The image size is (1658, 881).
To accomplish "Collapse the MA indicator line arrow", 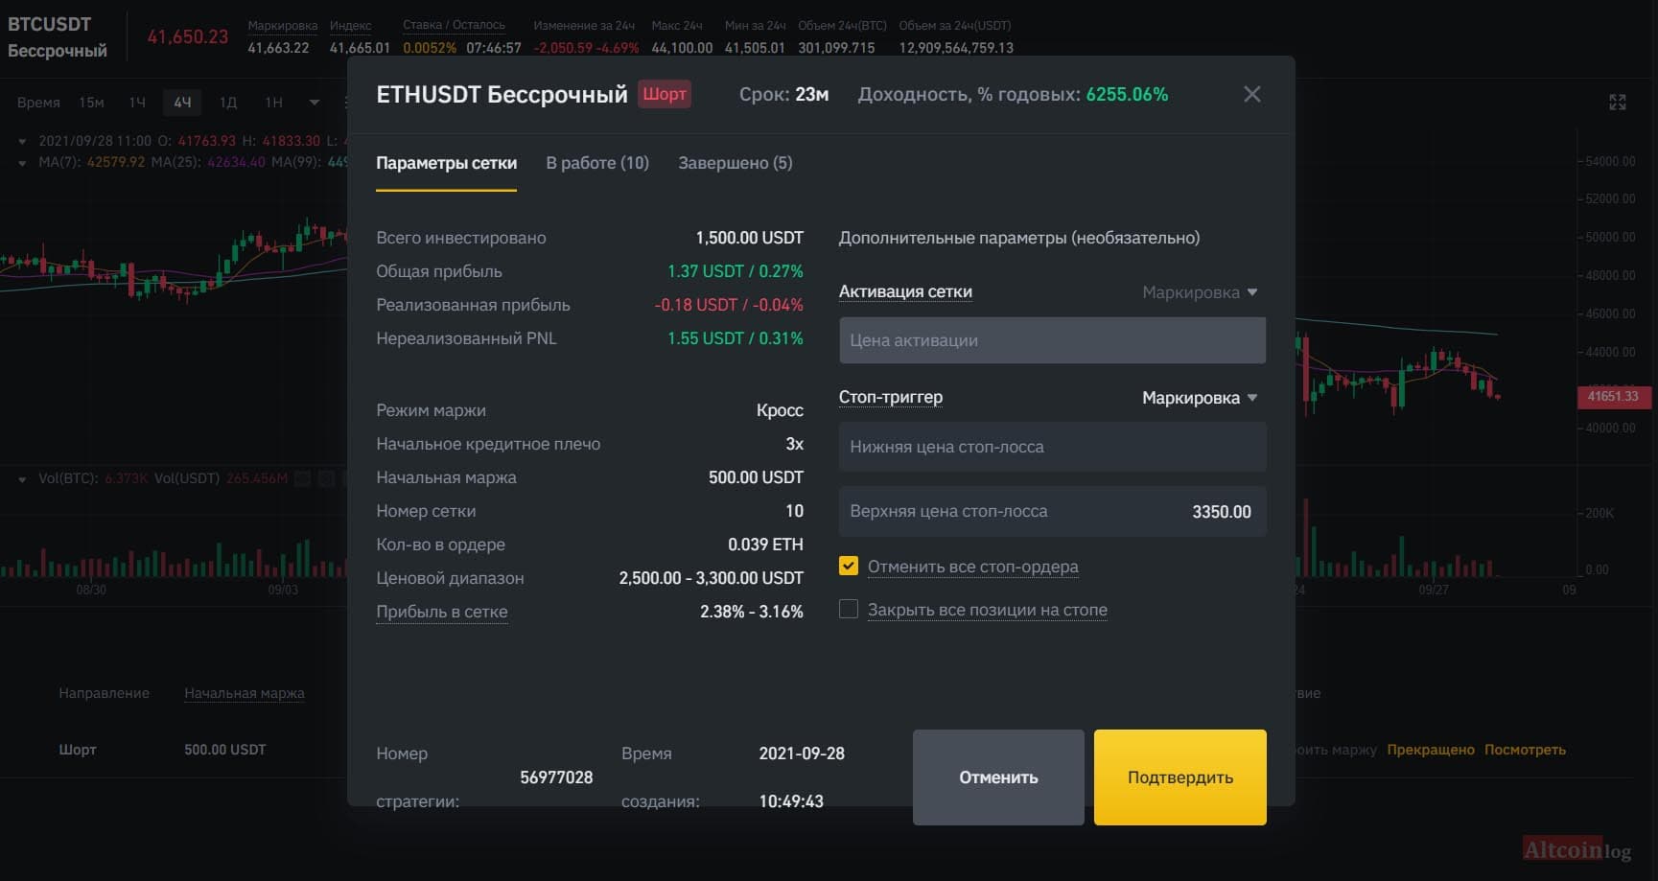I will click(x=22, y=163).
